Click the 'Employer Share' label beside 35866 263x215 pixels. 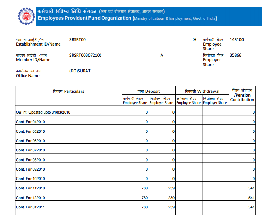(x=212, y=62)
